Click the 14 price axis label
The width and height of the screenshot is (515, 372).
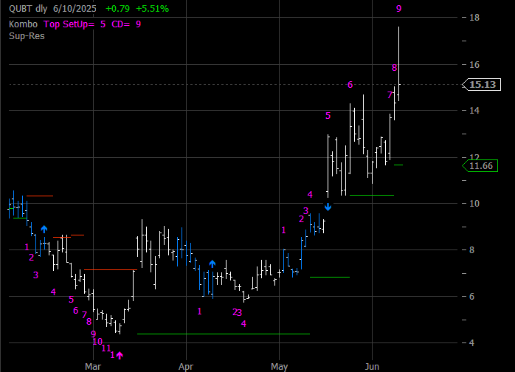pos(474,110)
